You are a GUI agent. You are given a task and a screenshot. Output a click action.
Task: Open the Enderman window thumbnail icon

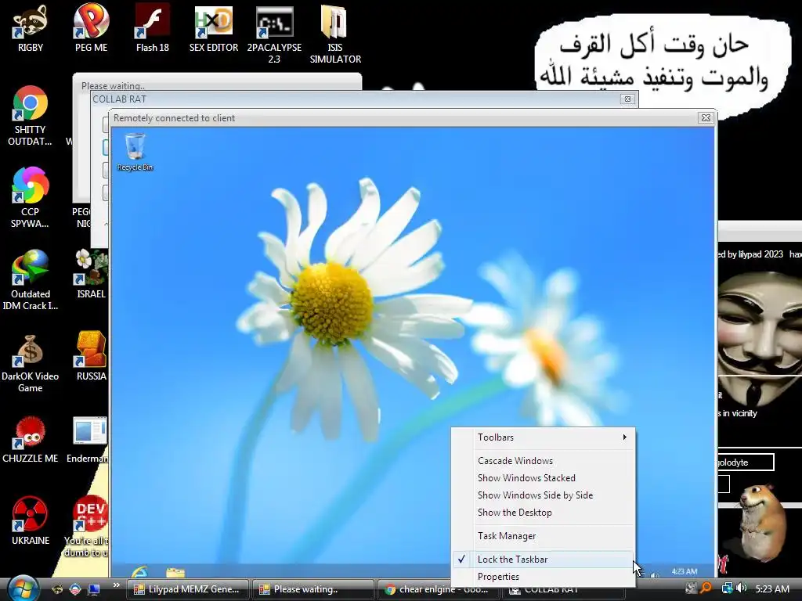(88, 438)
